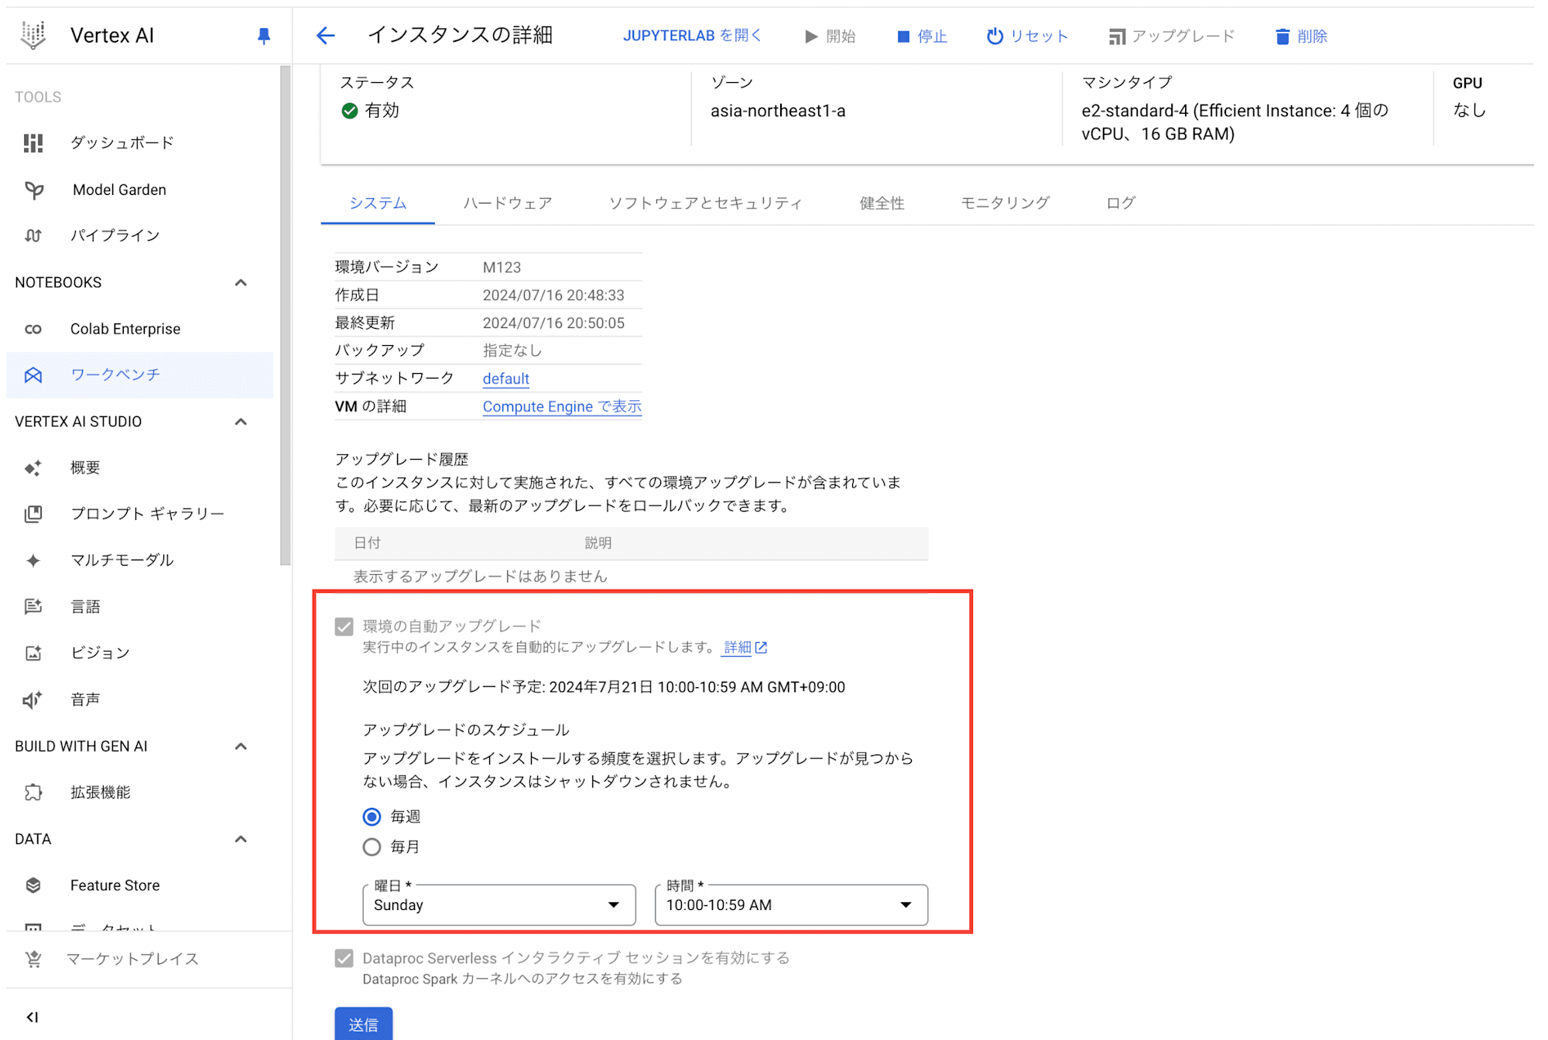
Task: Select the 毎月 radio button
Action: (372, 847)
